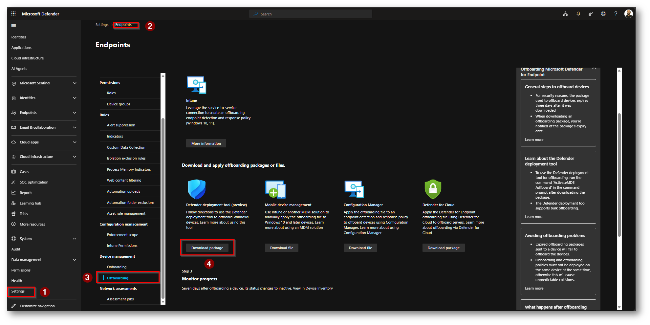Image resolution: width=650 pixels, height=325 pixels.
Task: Click the Mobile device management icon
Action: 275,189
